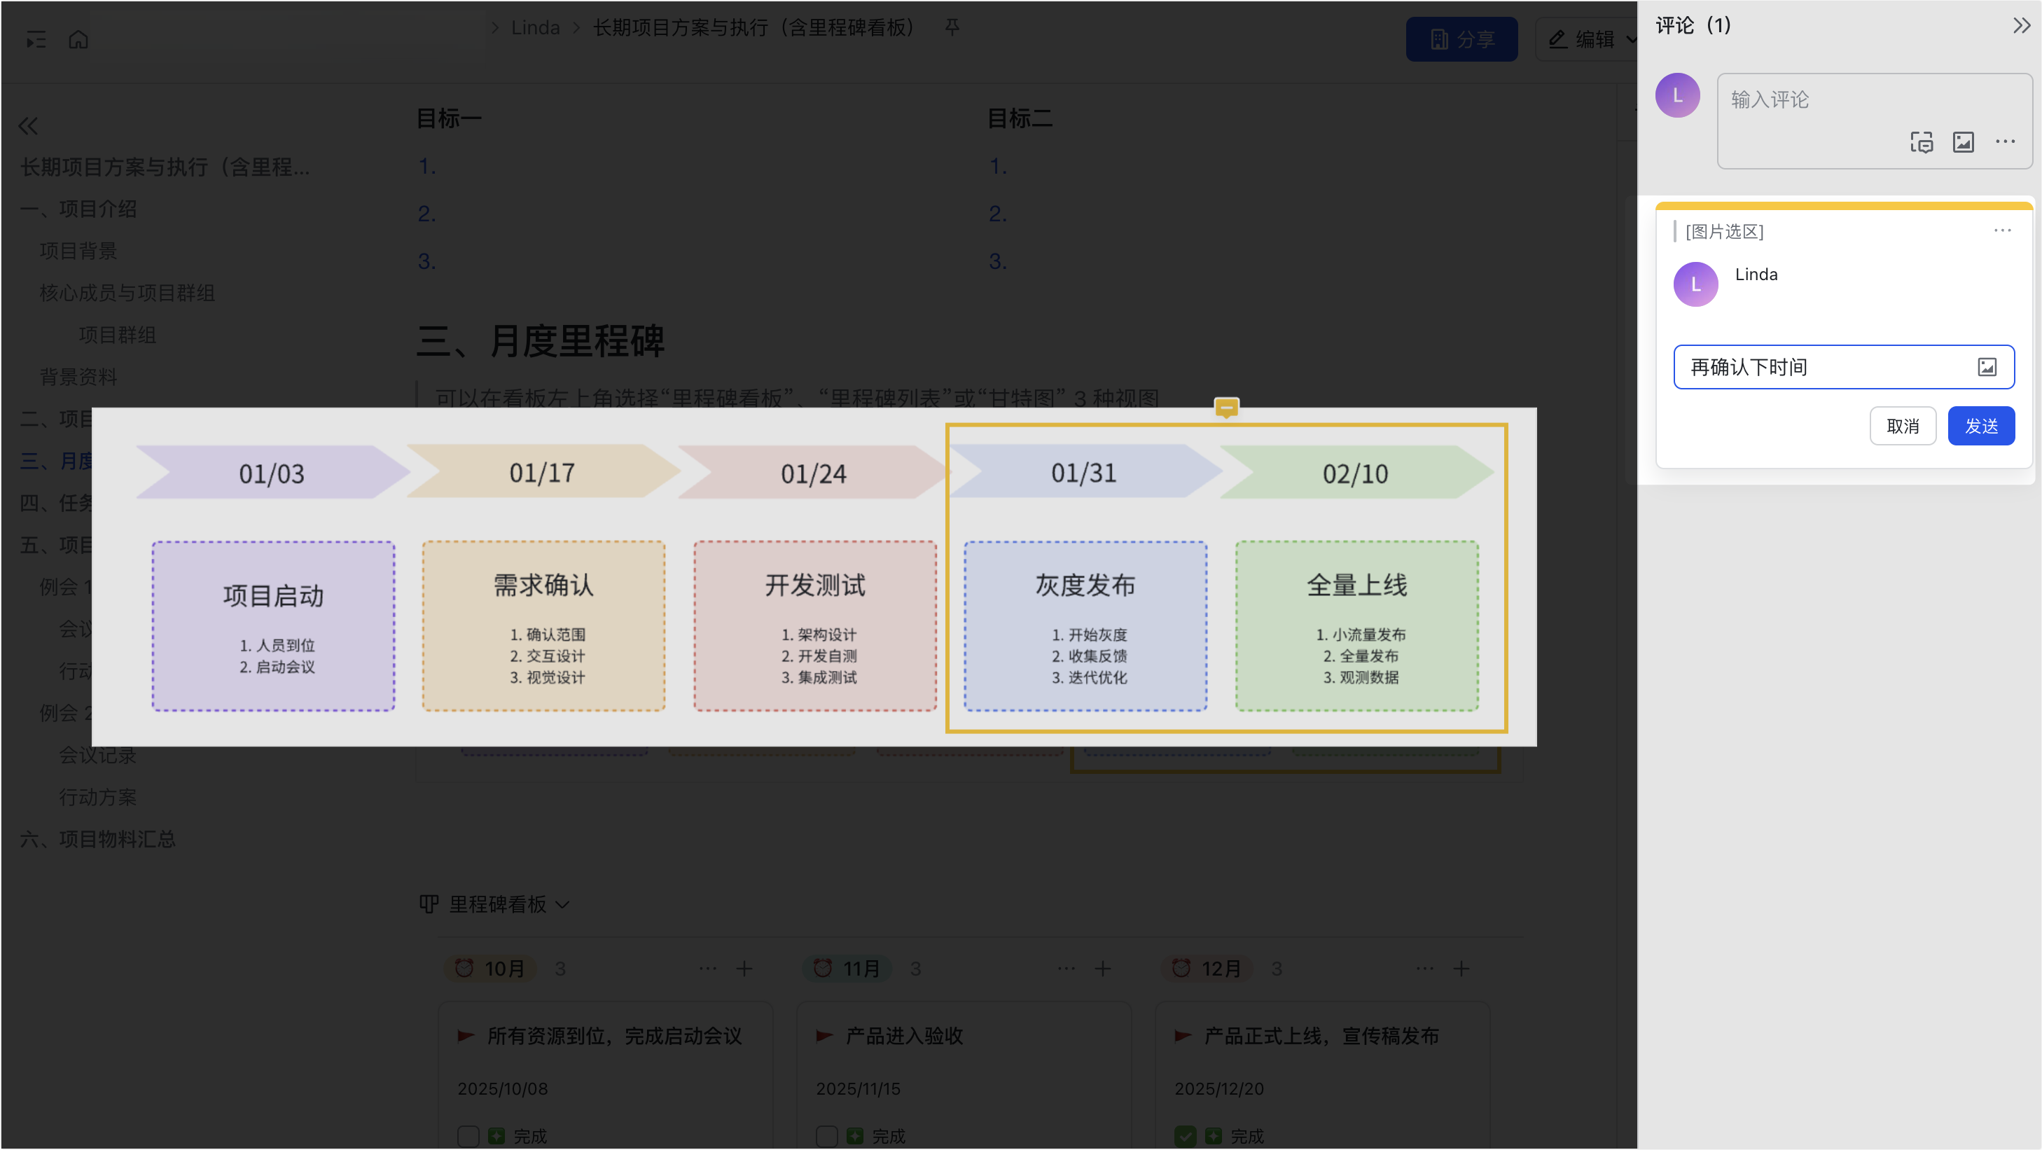Click the 全量上线 milestone box
The image size is (2042, 1150).
click(x=1357, y=626)
